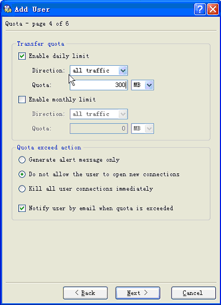The image size is (221, 305).
Task: Click the Kill all user connections label
Action: coord(91,188)
